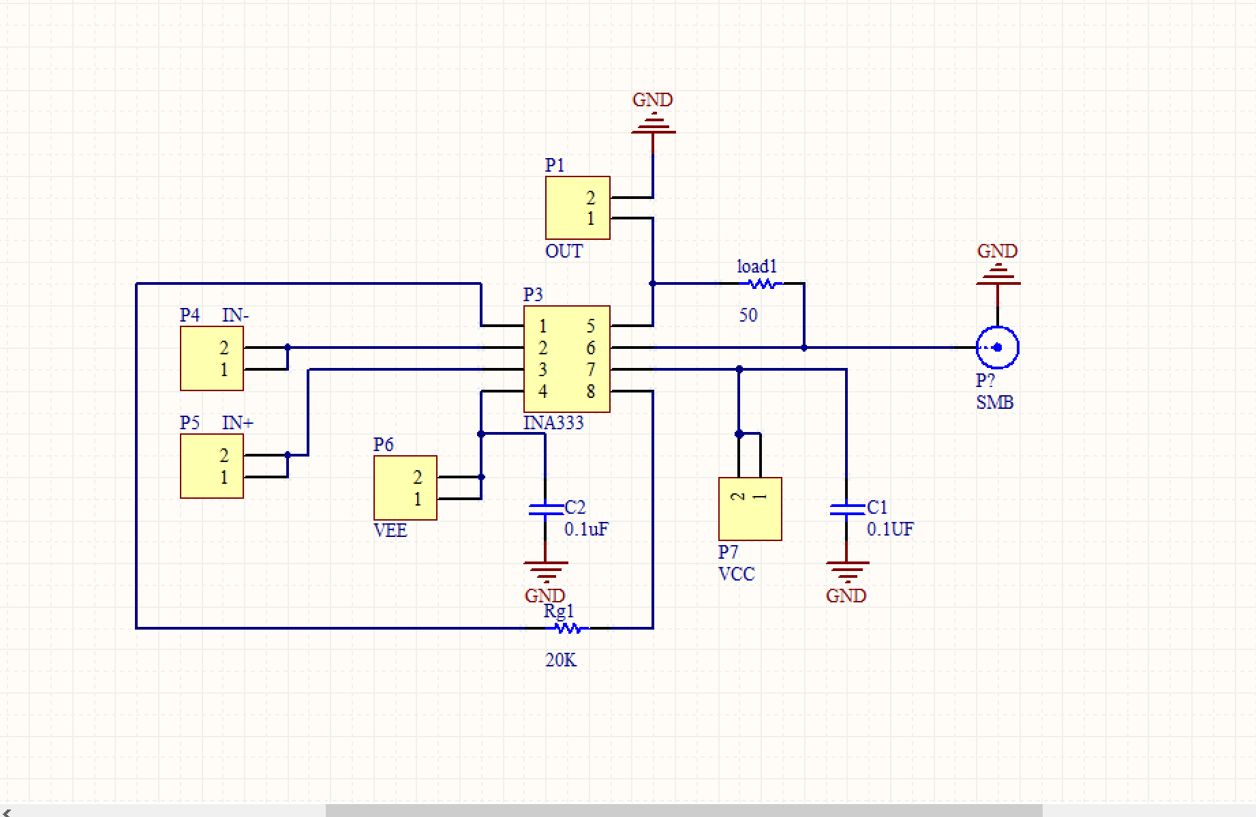Select the P6 VEE connector block
Screen dimensions: 1256x817
pos(405,488)
